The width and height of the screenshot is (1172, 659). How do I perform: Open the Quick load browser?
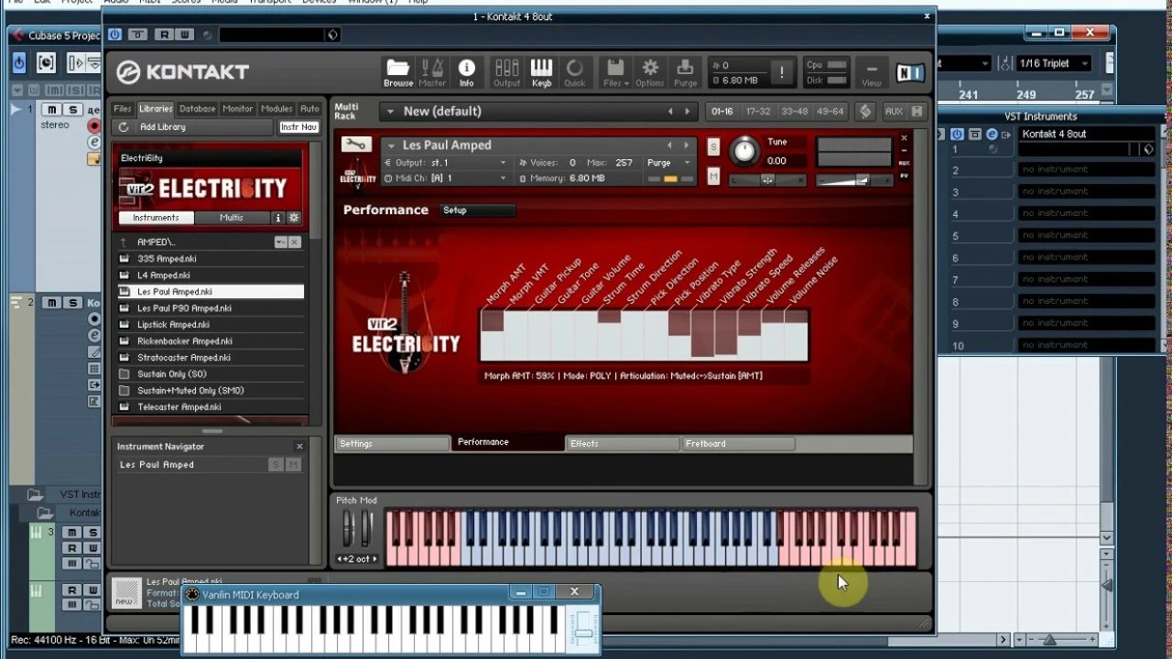pos(575,73)
